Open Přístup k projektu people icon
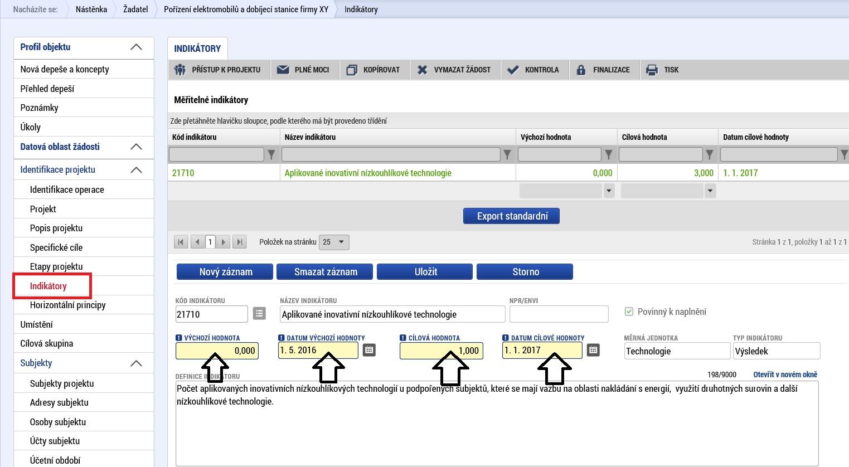This screenshot has height=467, width=849. [x=179, y=70]
